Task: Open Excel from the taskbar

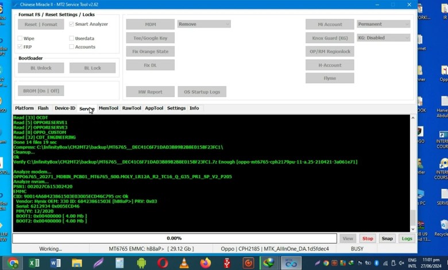Action: tap(34, 263)
